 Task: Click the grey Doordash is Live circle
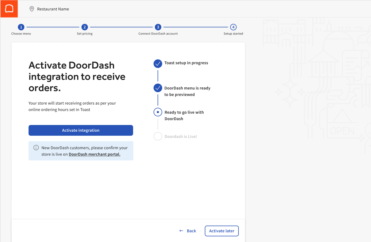[158, 136]
